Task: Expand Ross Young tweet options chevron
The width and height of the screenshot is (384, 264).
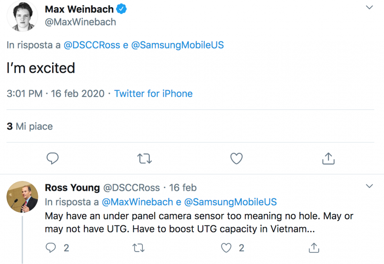Action: pyautogui.click(x=369, y=186)
